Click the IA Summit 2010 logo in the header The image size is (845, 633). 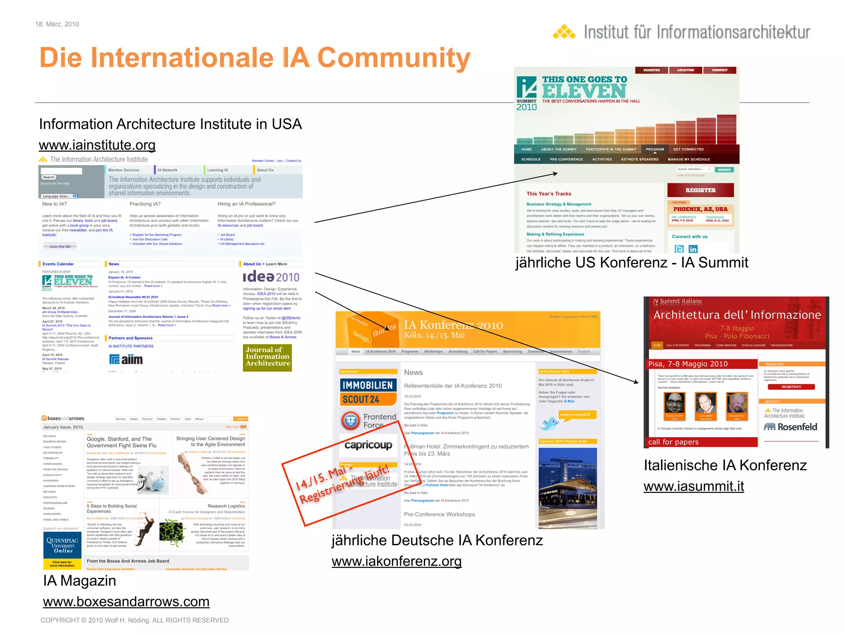(527, 94)
